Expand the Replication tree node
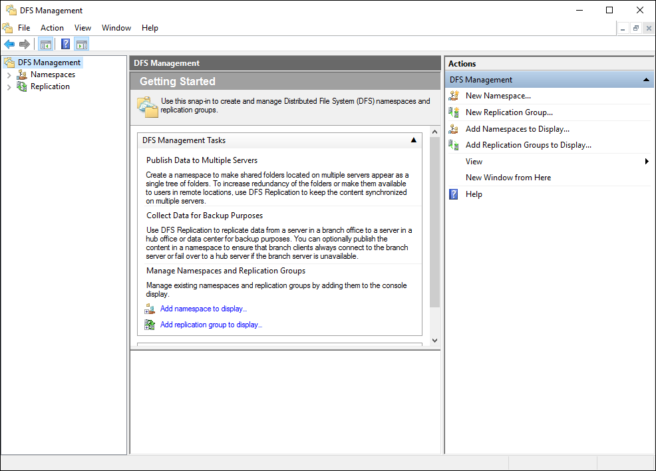Image resolution: width=656 pixels, height=471 pixels. [9, 87]
